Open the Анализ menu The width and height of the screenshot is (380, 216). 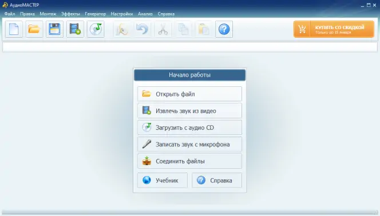coord(145,14)
